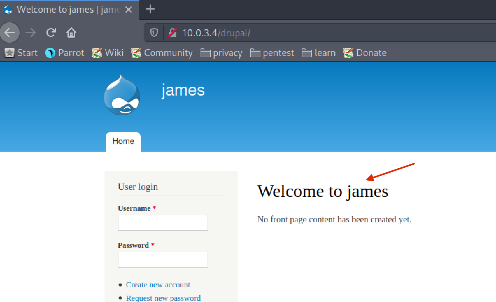The height and width of the screenshot is (302, 496).
Task: Click the Drupal drop logo
Action: coord(122,95)
